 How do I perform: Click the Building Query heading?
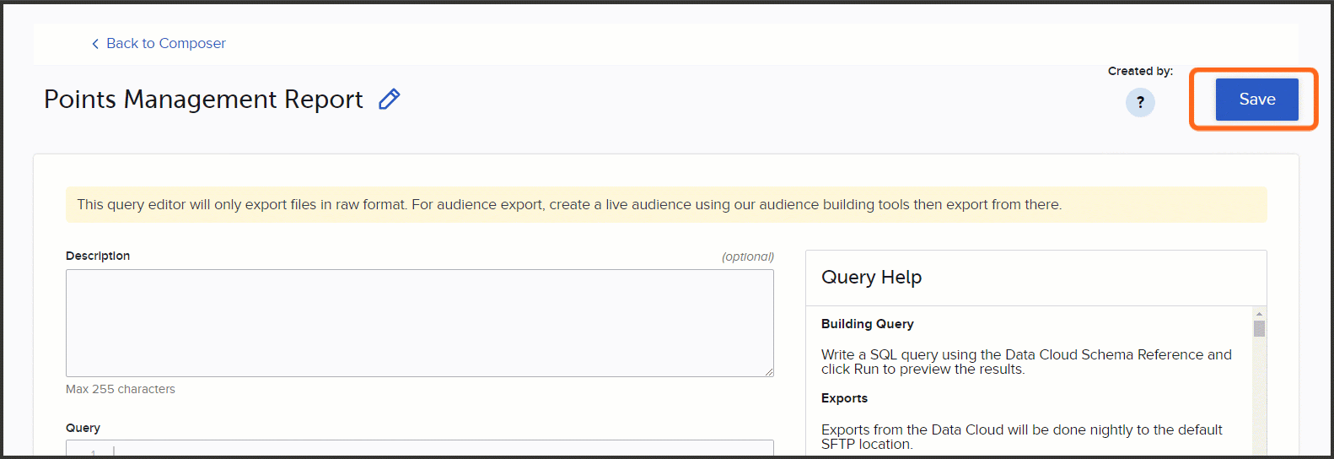click(x=867, y=324)
